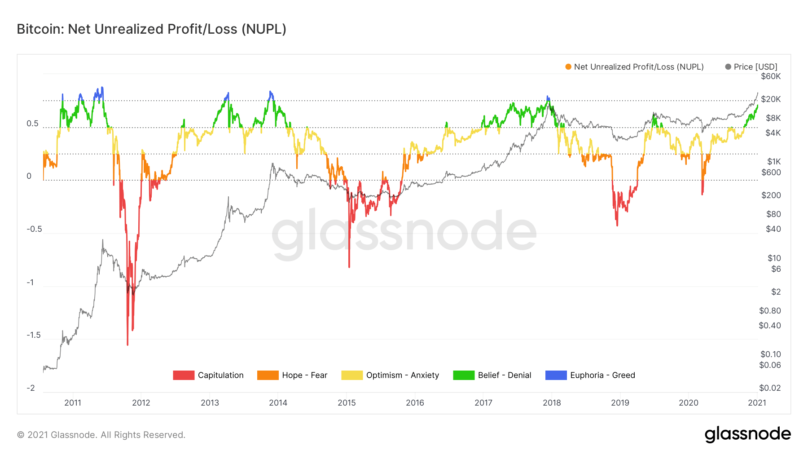
Task: Click the -2 left axis value
Action: [x=31, y=388]
